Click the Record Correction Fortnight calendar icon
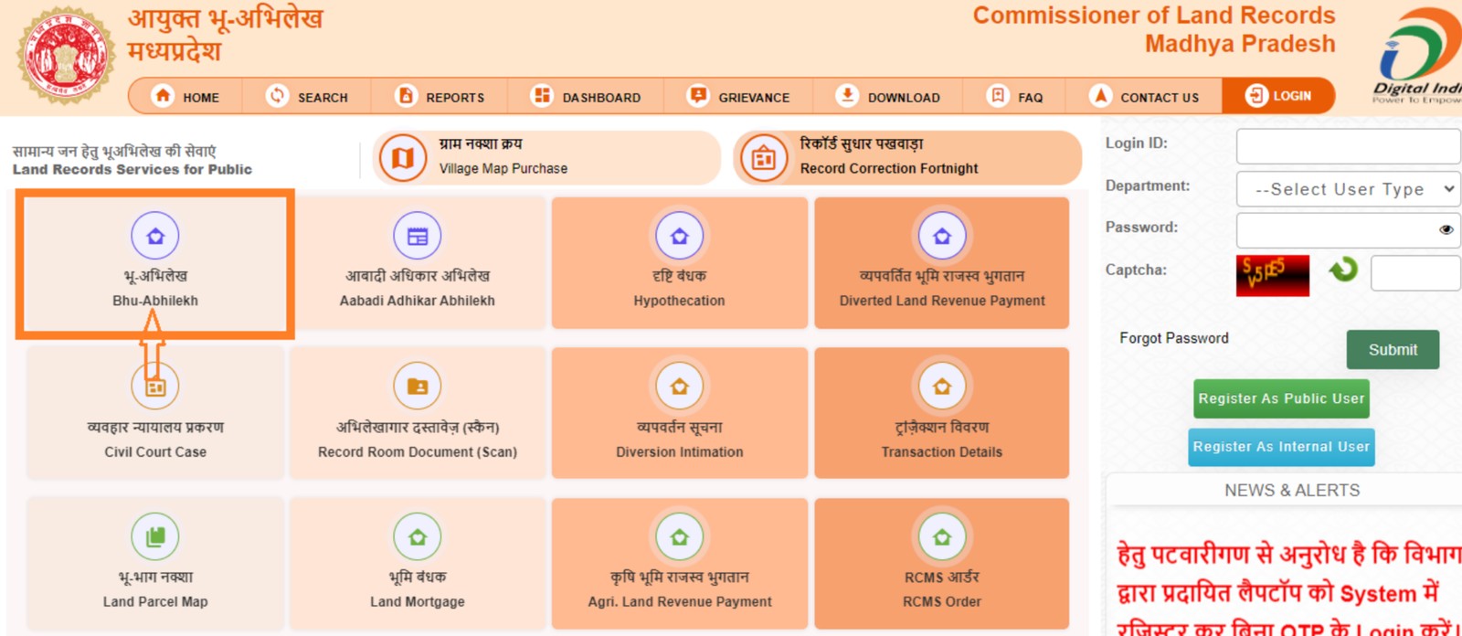1462x636 pixels. click(x=764, y=158)
